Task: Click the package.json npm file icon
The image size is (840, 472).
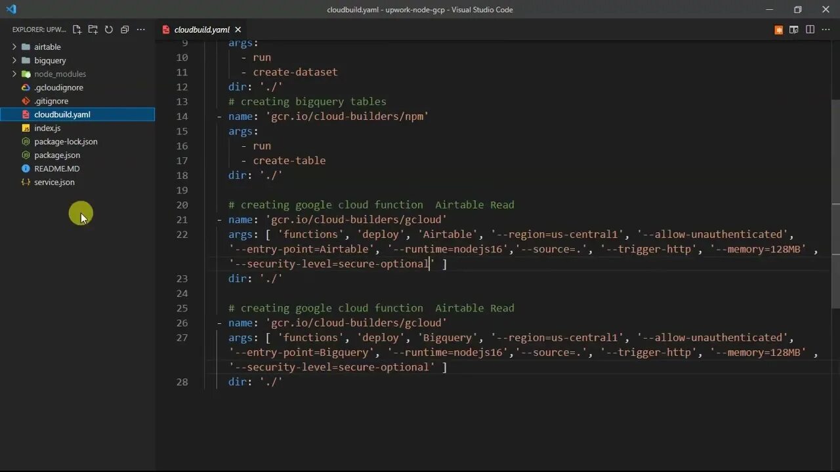Action: click(26, 155)
